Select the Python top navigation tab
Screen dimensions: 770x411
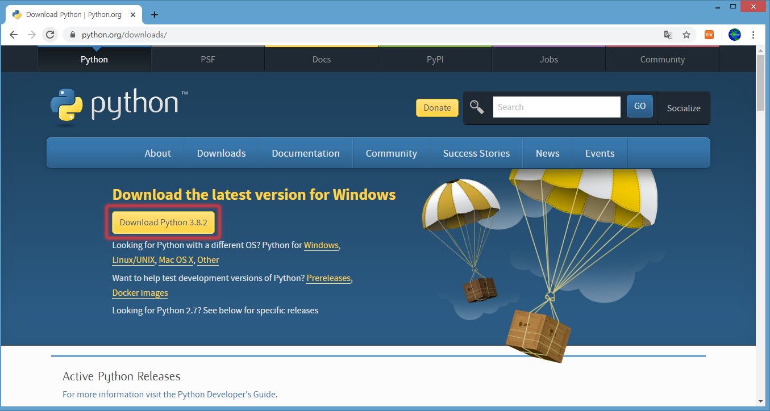tap(94, 59)
